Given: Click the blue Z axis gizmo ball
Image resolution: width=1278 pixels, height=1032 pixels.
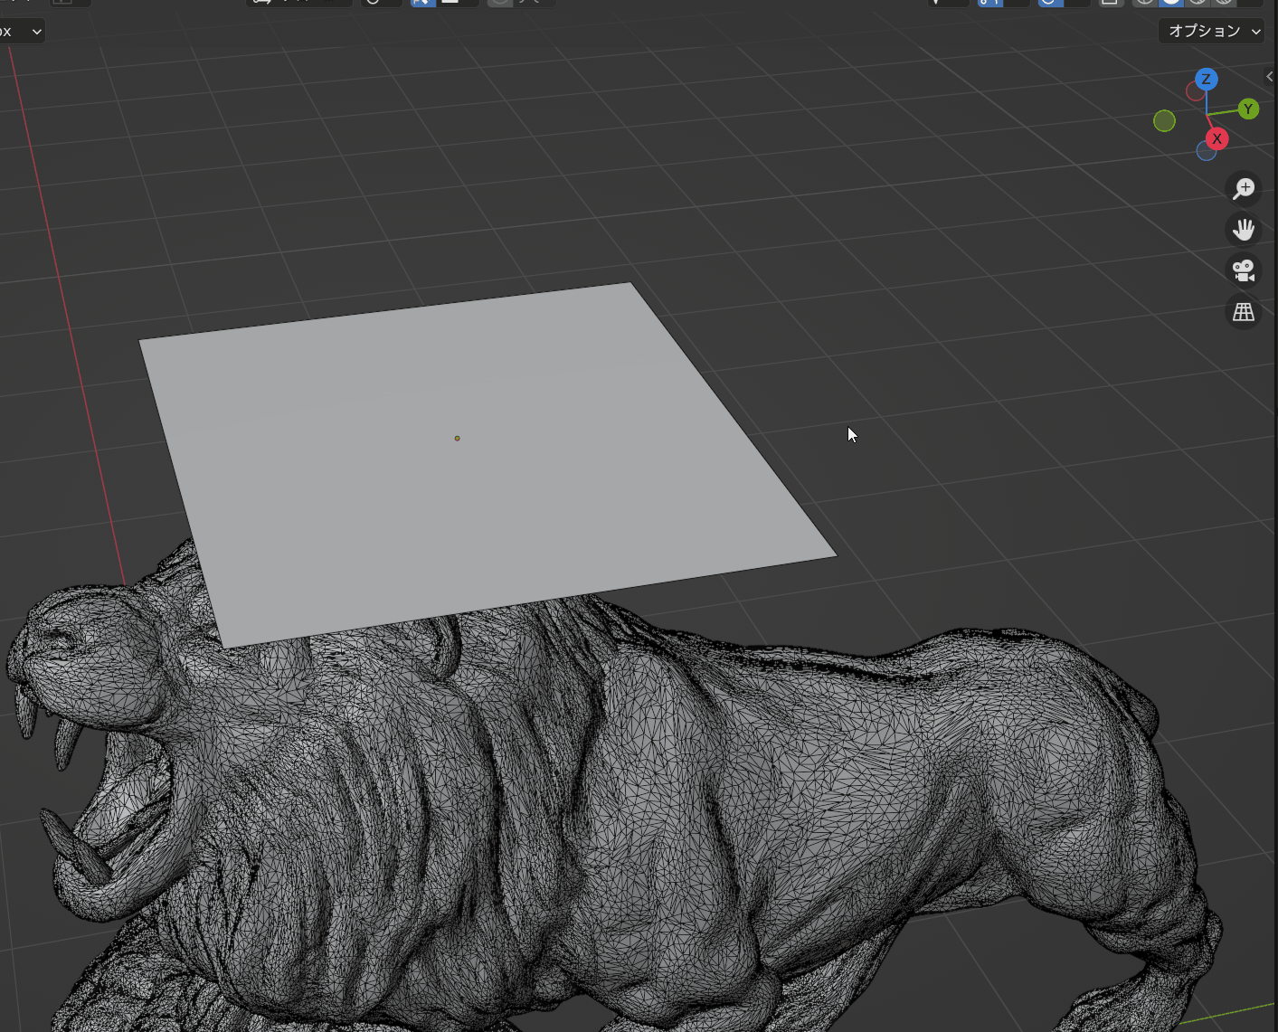Looking at the screenshot, I should coord(1206,80).
